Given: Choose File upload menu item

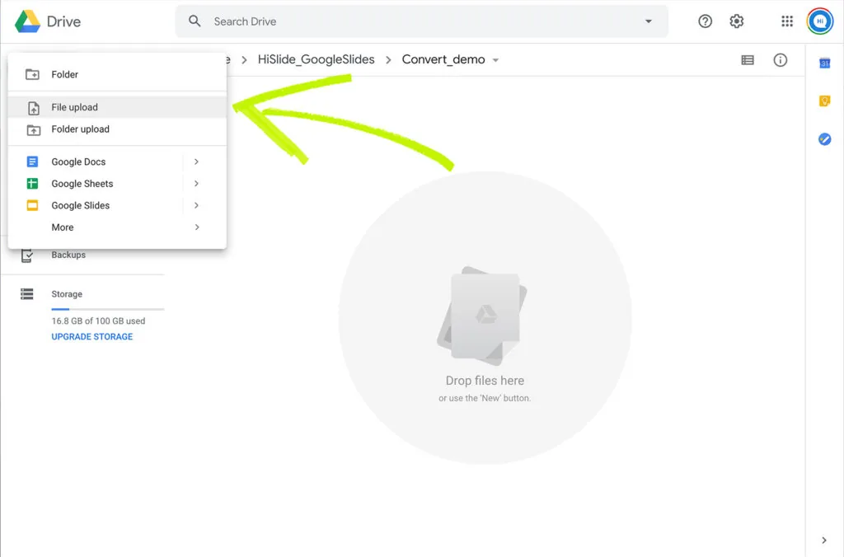Looking at the screenshot, I should click(117, 107).
